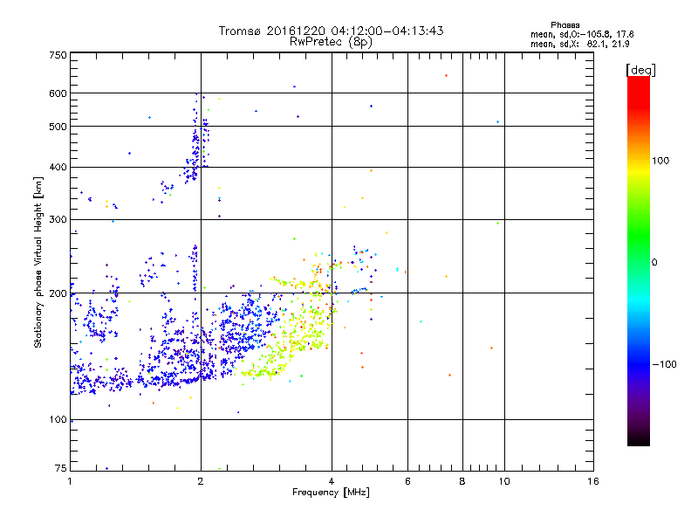Click the 'Frequency [MHz]' axis label
This screenshot has width=698, height=524.
(331, 493)
